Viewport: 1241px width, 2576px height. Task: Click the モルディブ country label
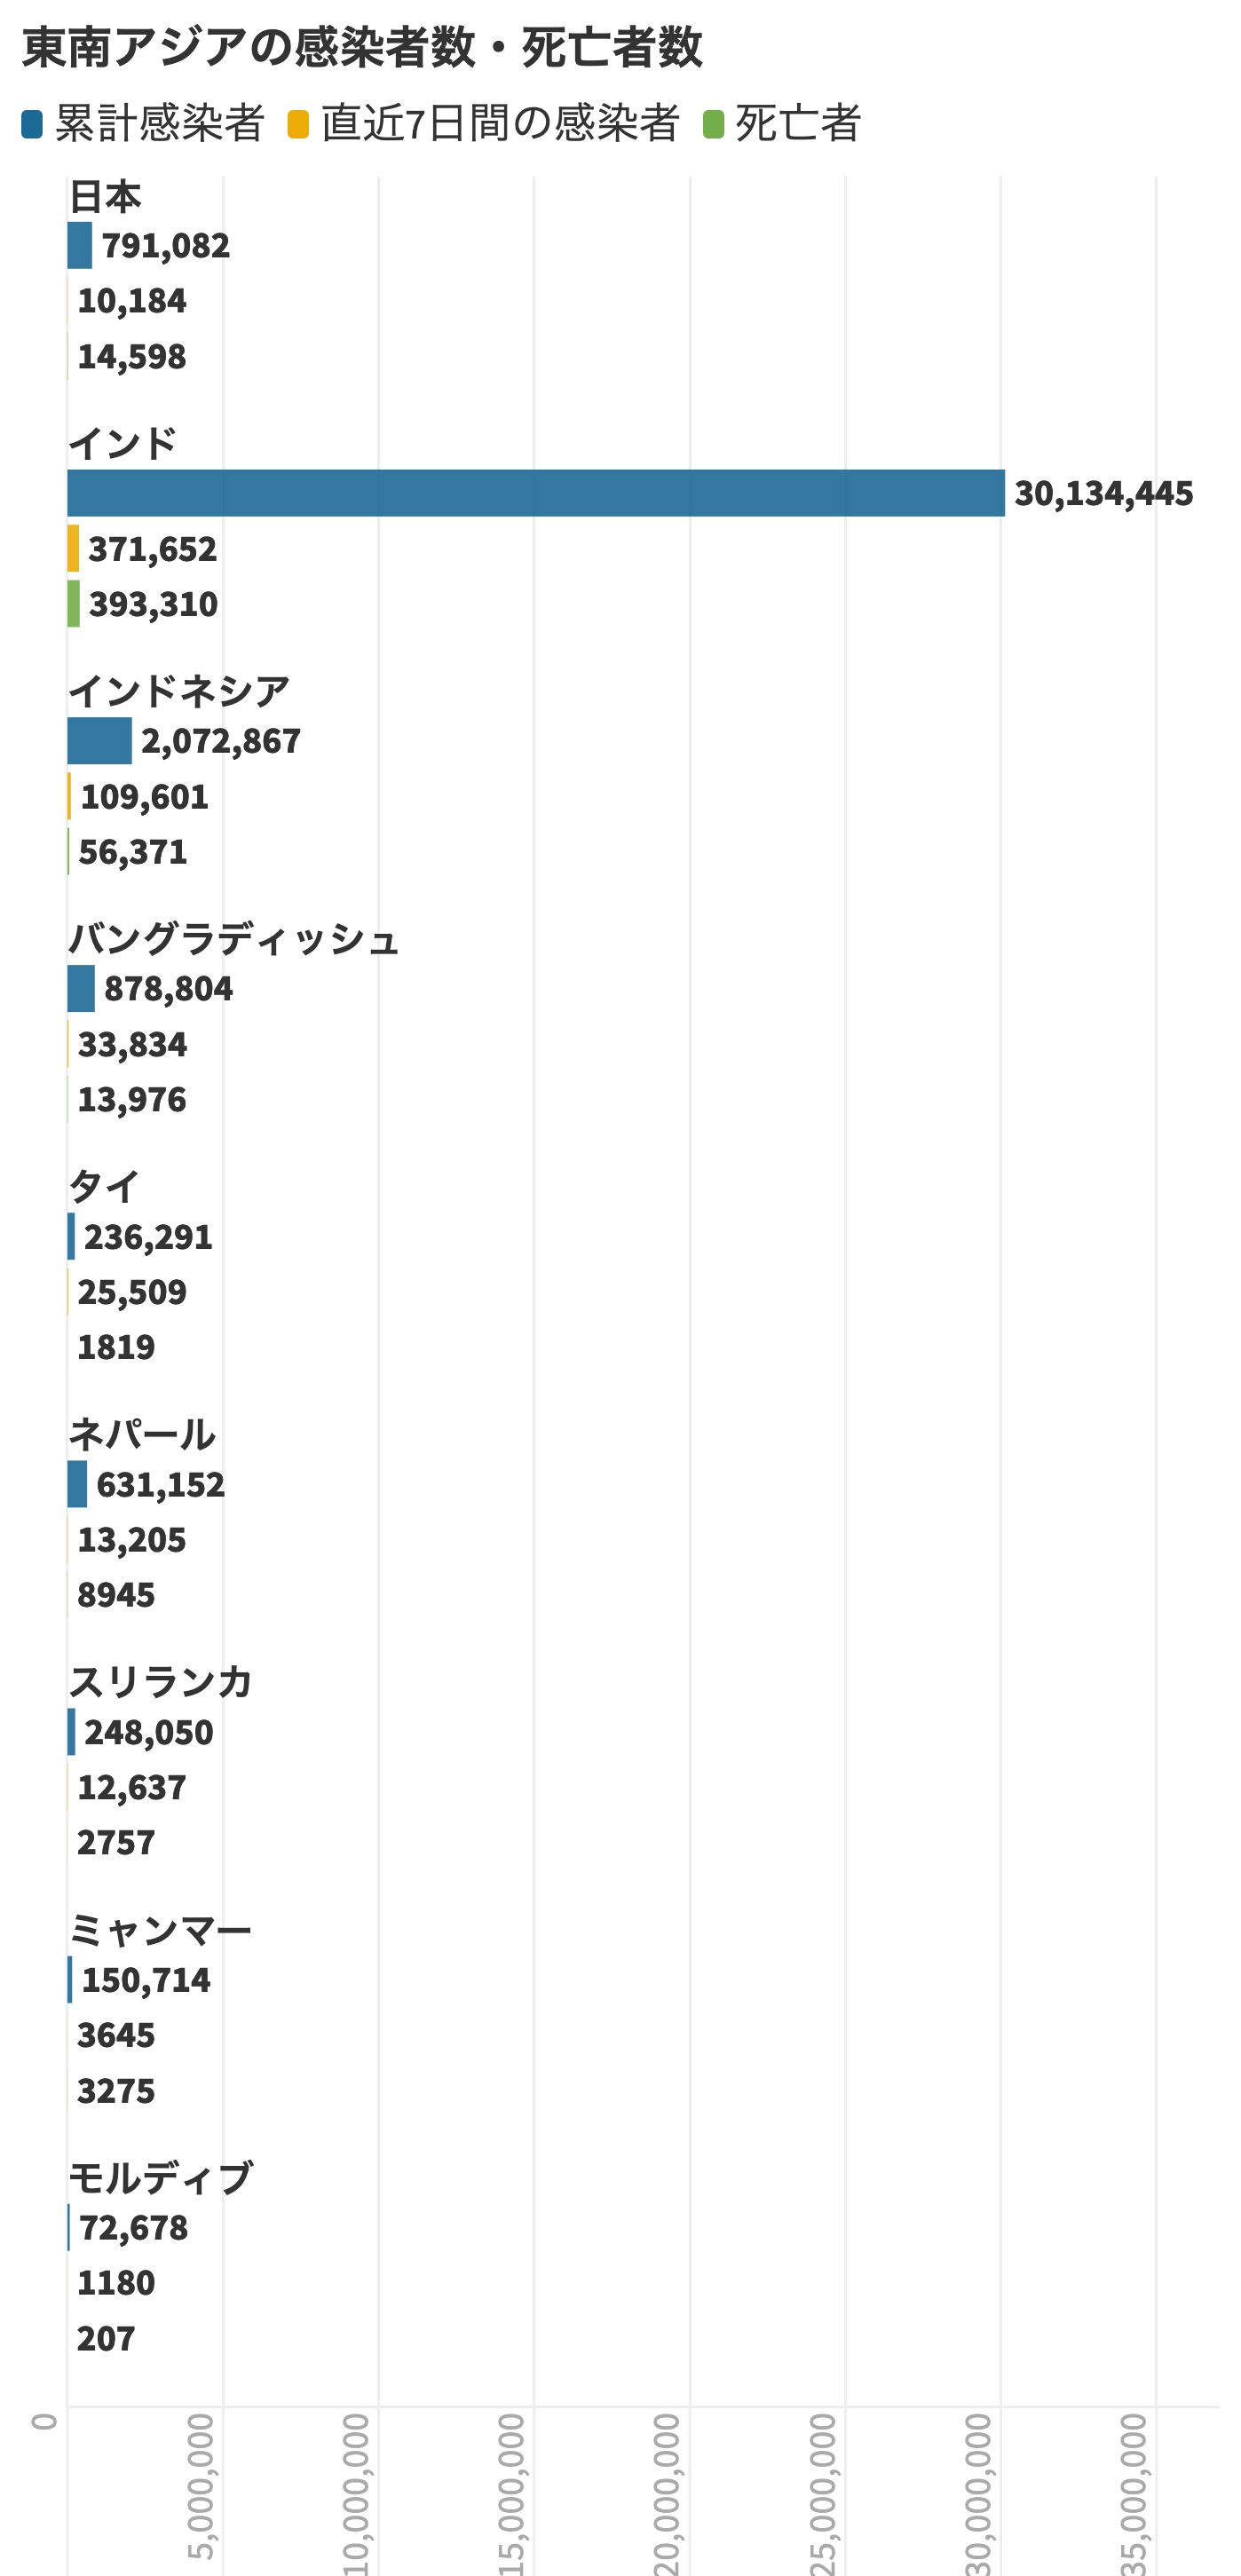(160, 2178)
